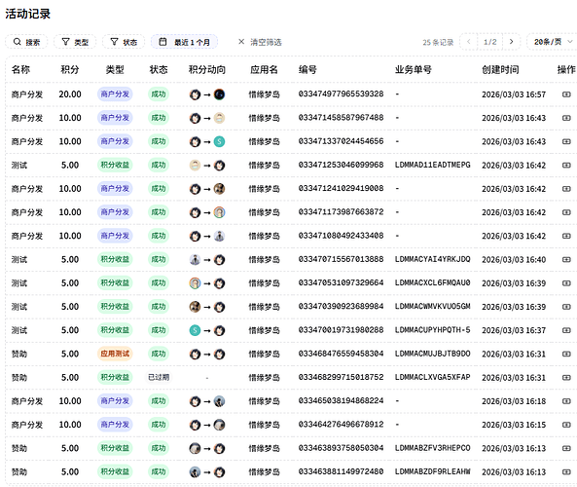The height and width of the screenshot is (487, 577).
Task: Click timestamp 2026/03/03 16:15
Action: tap(514, 425)
